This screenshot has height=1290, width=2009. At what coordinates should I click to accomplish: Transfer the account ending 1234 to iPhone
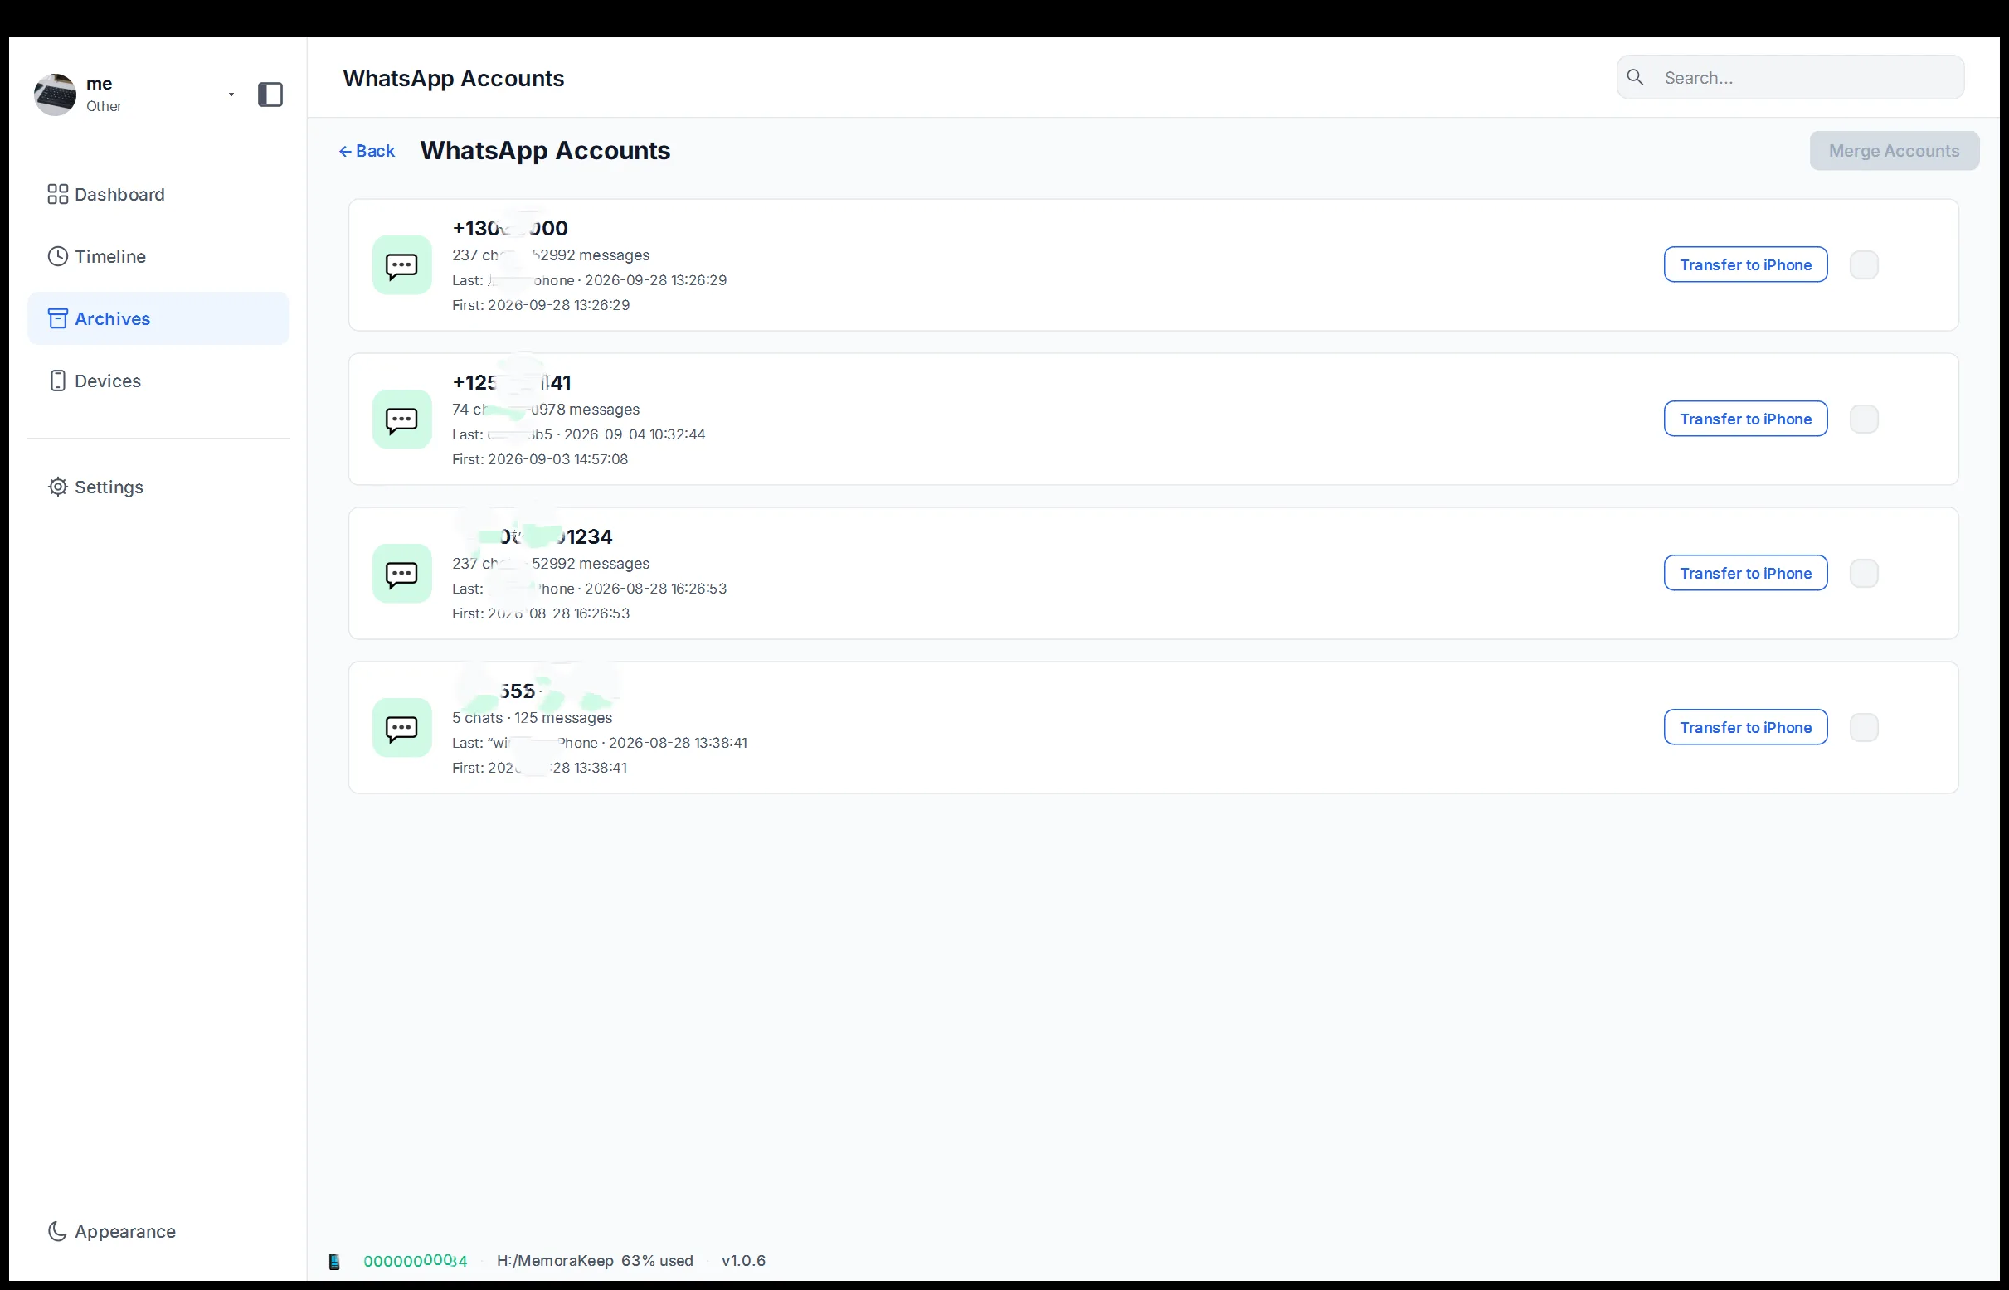(1745, 573)
